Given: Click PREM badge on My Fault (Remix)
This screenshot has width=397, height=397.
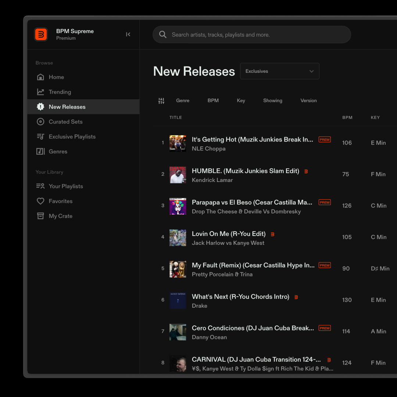Looking at the screenshot, I should [325, 265].
